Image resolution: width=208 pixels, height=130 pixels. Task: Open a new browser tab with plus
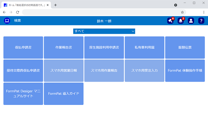tap(55, 5)
